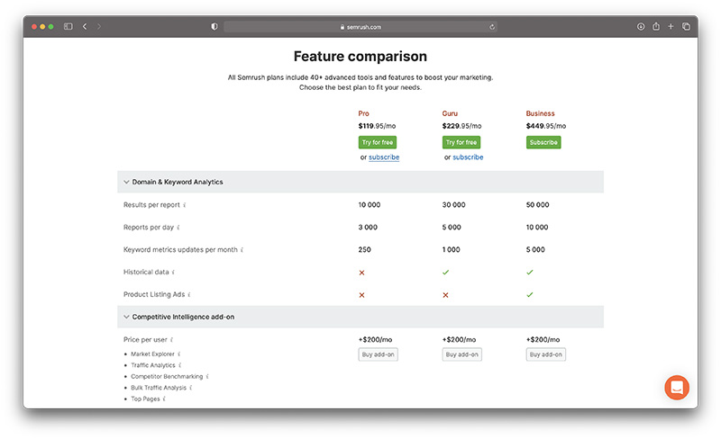Show Safari tab overview icon

tap(686, 27)
